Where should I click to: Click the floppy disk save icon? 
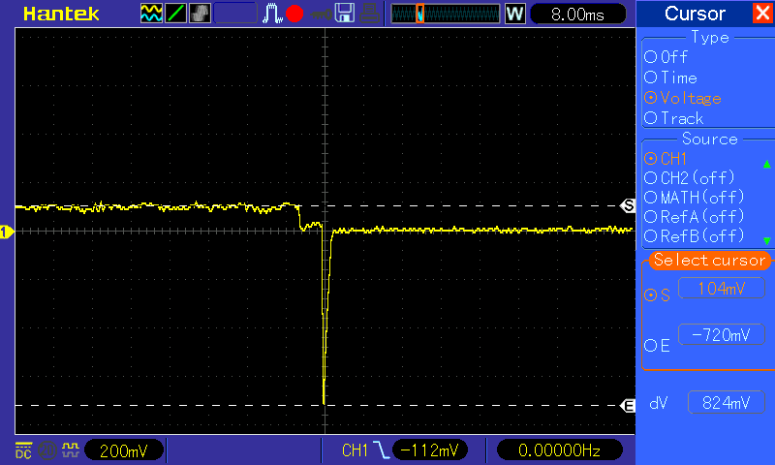pos(345,14)
